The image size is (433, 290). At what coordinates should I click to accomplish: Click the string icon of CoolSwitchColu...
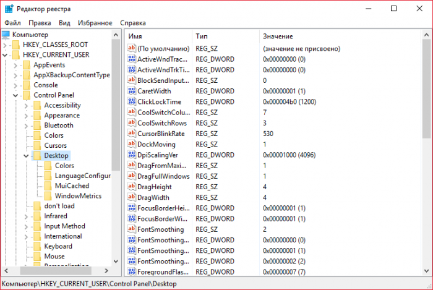(131, 112)
